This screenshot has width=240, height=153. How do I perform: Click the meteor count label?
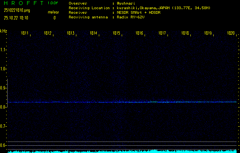point(53,12)
